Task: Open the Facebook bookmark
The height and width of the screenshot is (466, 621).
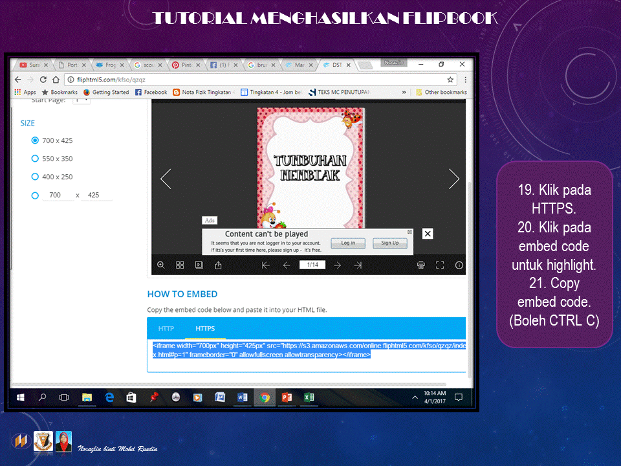Action: tap(151, 92)
